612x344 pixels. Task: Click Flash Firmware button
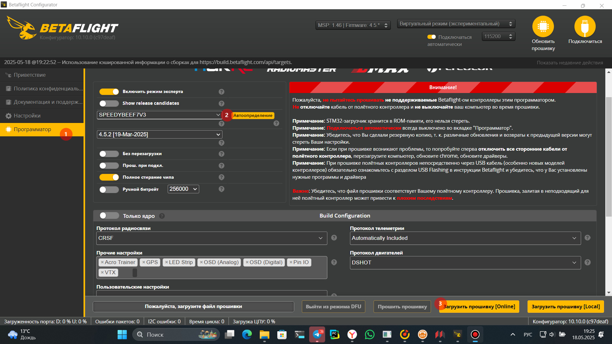pos(402,306)
